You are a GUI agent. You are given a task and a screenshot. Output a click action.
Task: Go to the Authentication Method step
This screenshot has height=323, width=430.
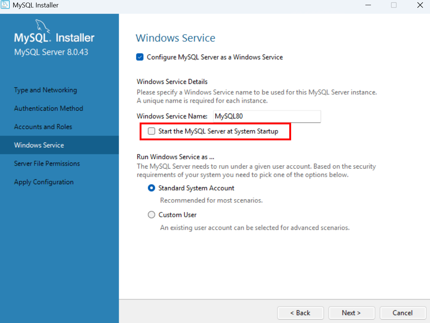[x=49, y=108]
